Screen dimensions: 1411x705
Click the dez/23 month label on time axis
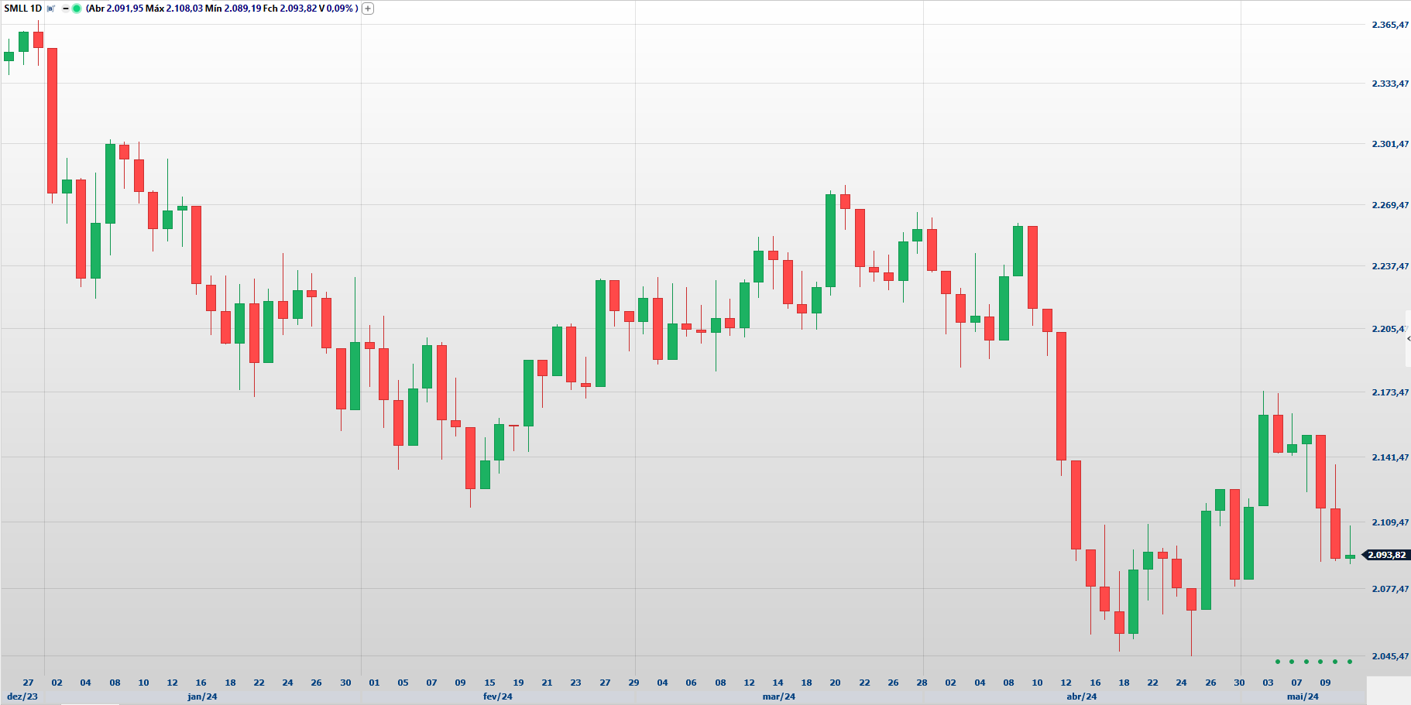[22, 696]
